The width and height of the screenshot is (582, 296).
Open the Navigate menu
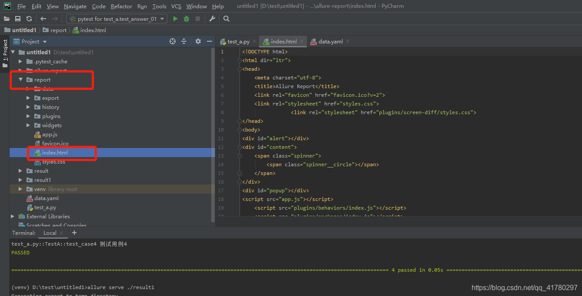pos(75,6)
